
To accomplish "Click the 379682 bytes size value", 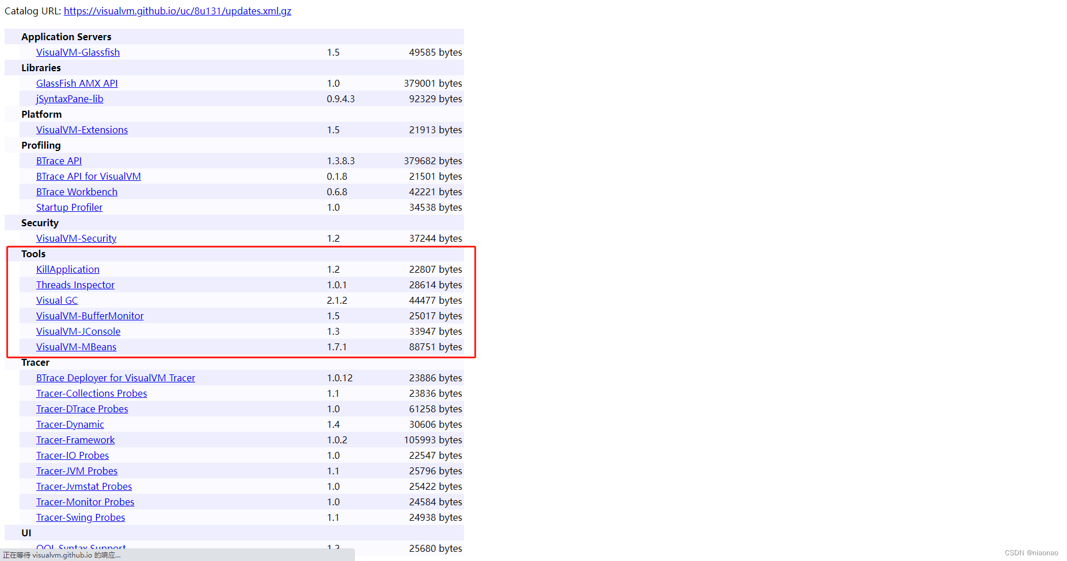I will pos(433,161).
